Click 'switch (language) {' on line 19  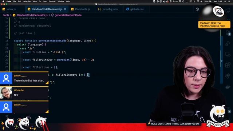coord(32,44)
